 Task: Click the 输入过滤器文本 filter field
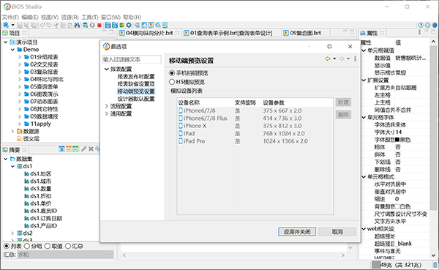pyautogui.click(x=132, y=59)
